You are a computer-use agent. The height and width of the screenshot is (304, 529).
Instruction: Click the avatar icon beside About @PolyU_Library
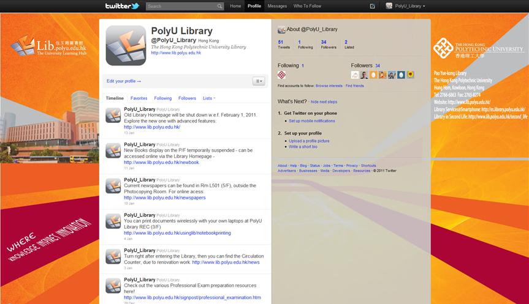[x=281, y=30]
